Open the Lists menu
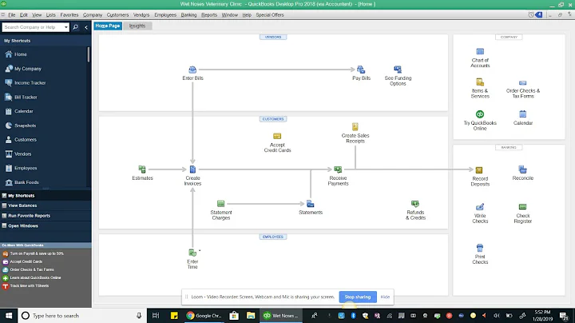The width and height of the screenshot is (575, 323). [50, 15]
